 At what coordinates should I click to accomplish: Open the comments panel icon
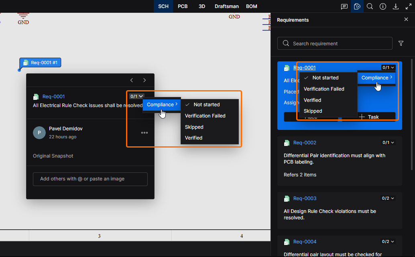[344, 6]
